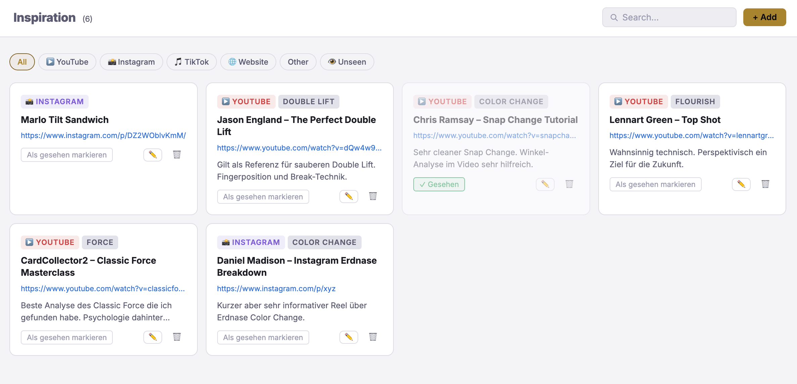The width and height of the screenshot is (797, 384).
Task: Click the Marlo Tilt Sandwich title
Action: pos(65,120)
